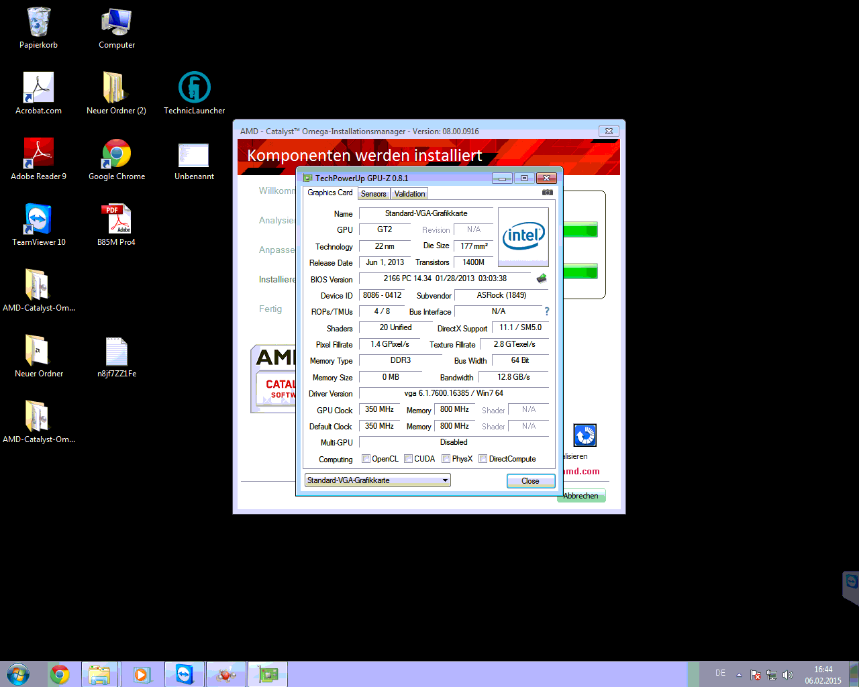Image resolution: width=859 pixels, height=687 pixels.
Task: Open Windows Explorer from the taskbar
Action: [x=99, y=674]
